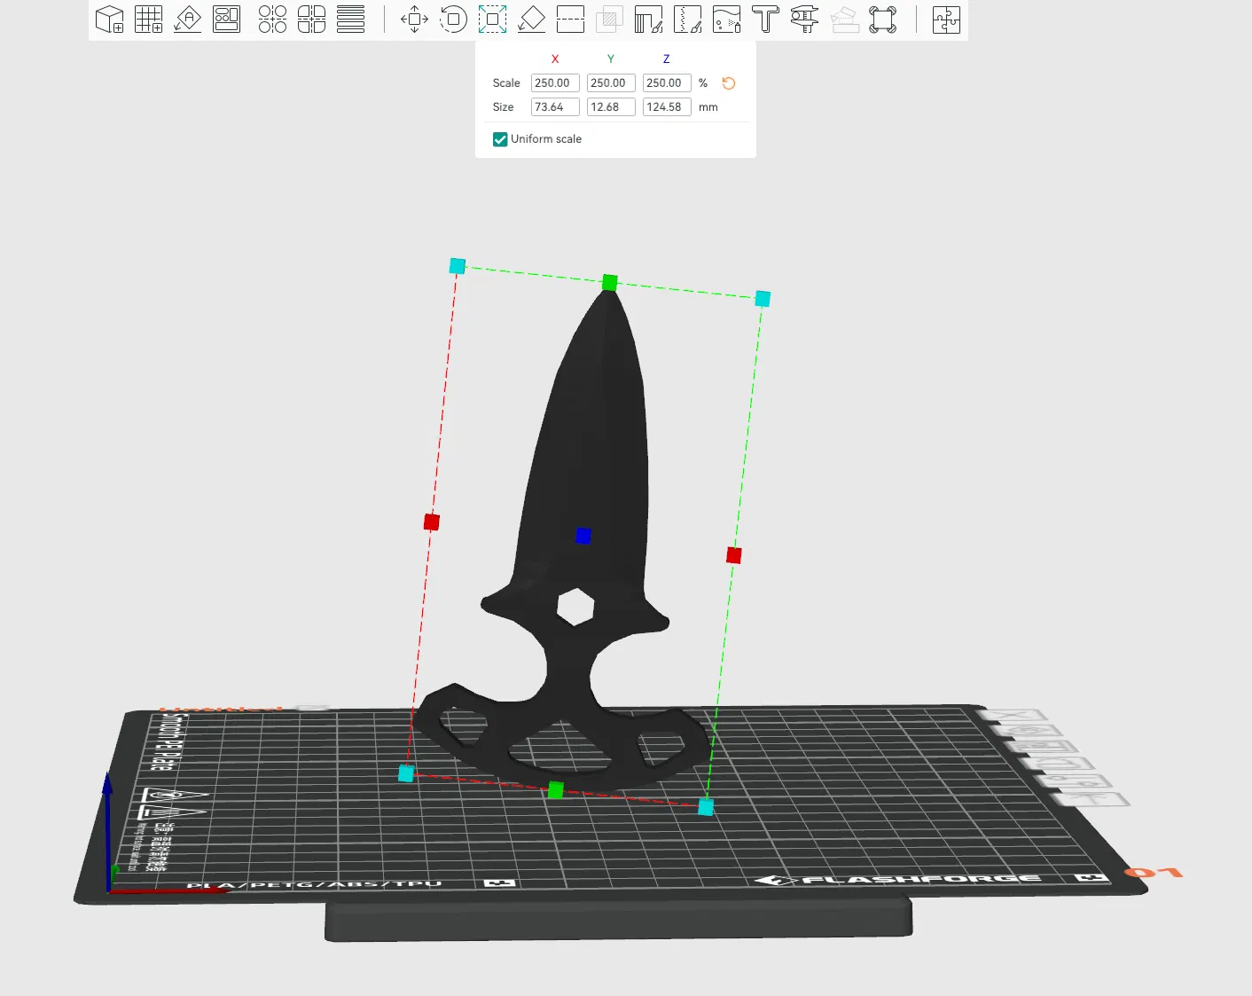This screenshot has height=996, width=1252.
Task: Click the square icon with corner circles
Action: point(882,19)
